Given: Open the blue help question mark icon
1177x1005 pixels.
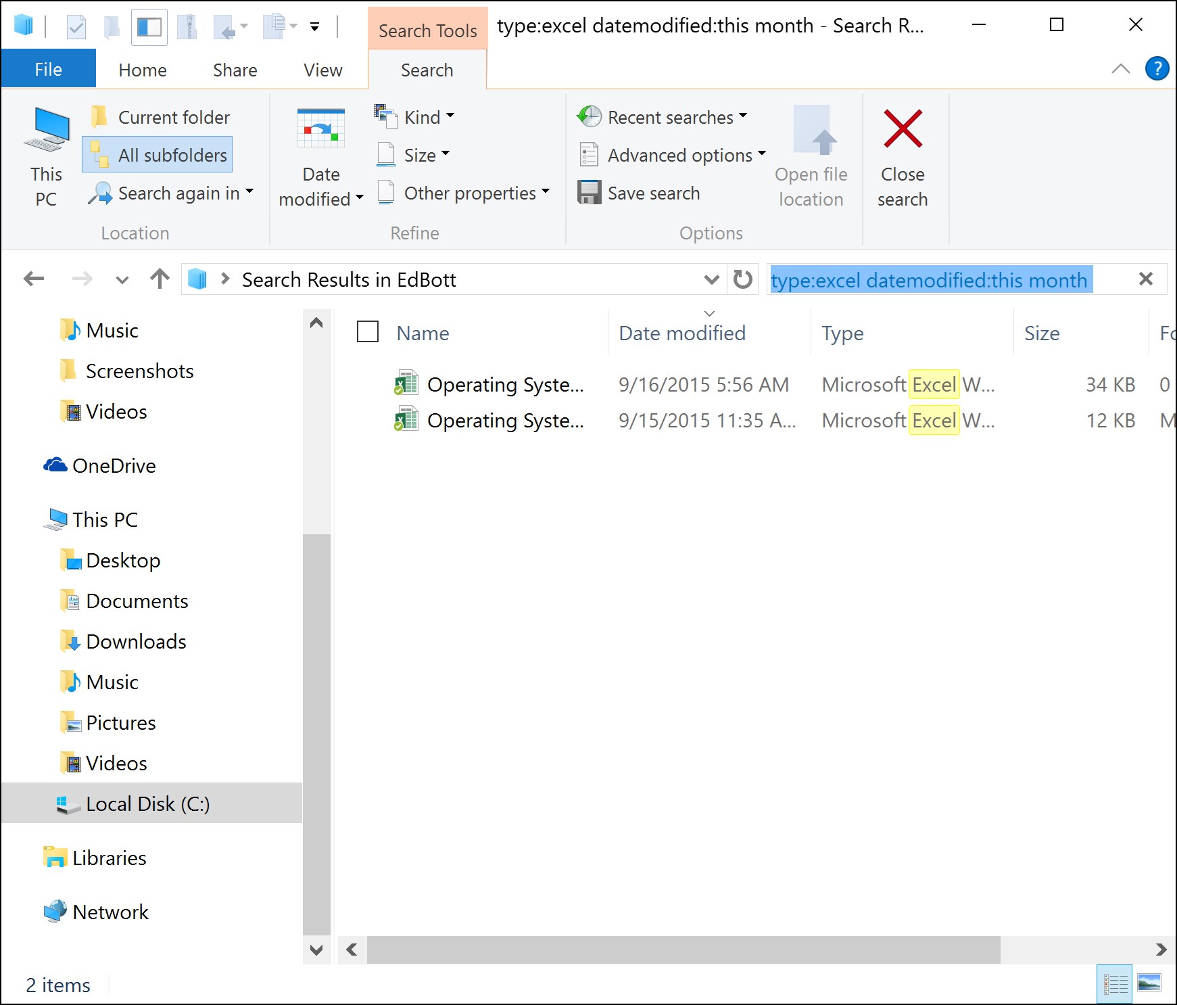Looking at the screenshot, I should point(1157,69).
